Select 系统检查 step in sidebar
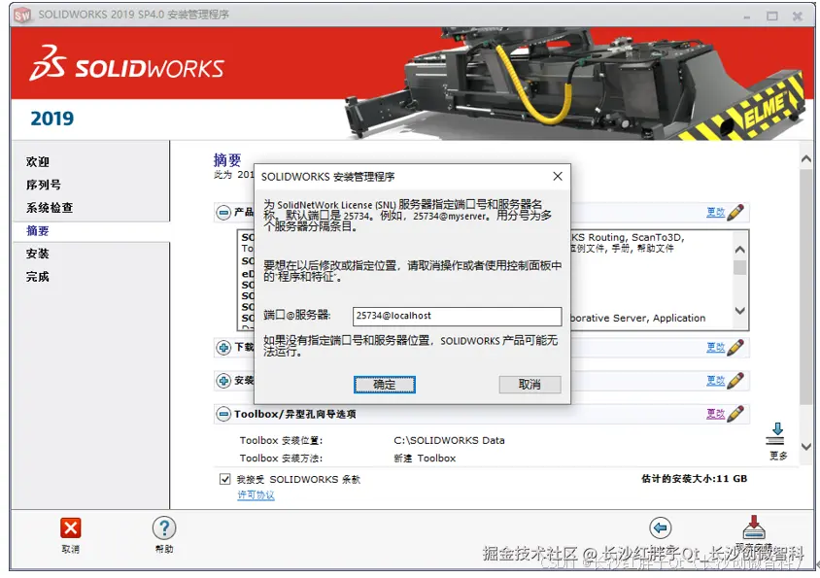This screenshot has height=578, width=820. click(50, 208)
